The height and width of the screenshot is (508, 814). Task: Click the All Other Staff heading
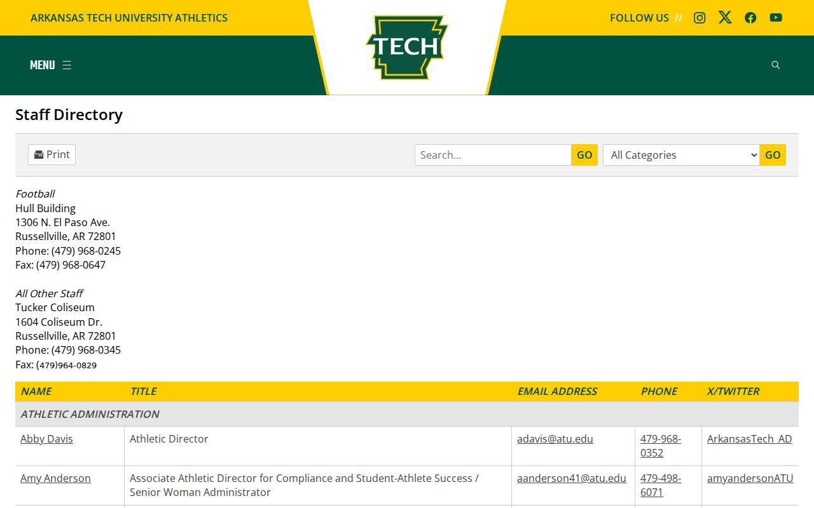[49, 293]
